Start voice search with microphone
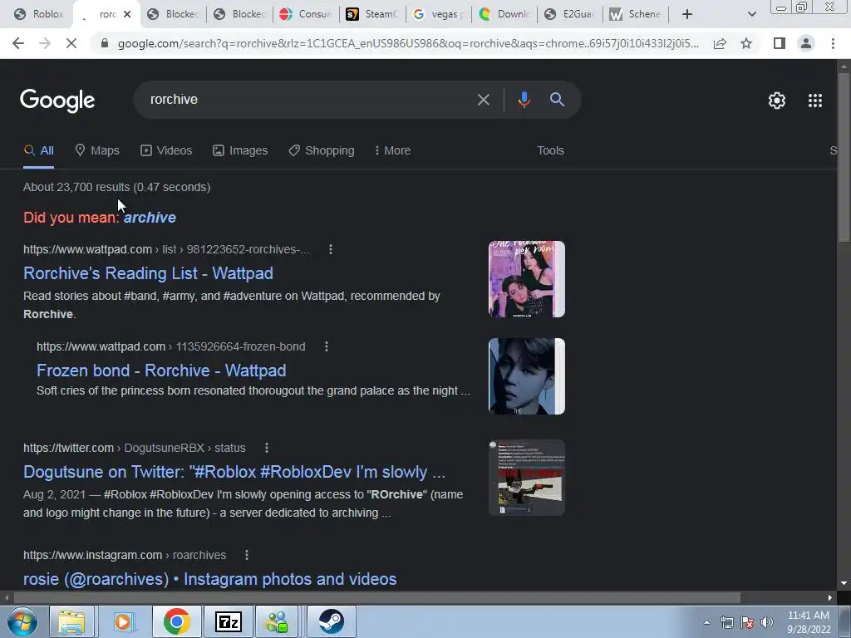 pos(524,100)
